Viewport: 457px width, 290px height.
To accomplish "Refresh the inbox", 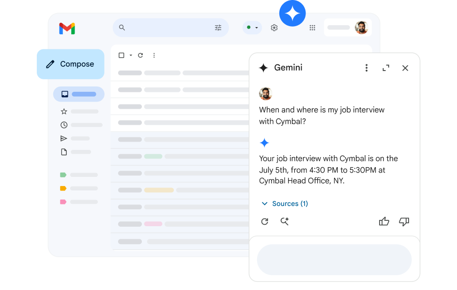I will [x=140, y=55].
